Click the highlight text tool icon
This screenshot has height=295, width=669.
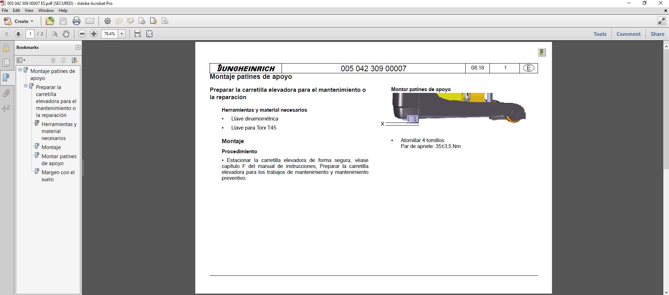tap(131, 21)
